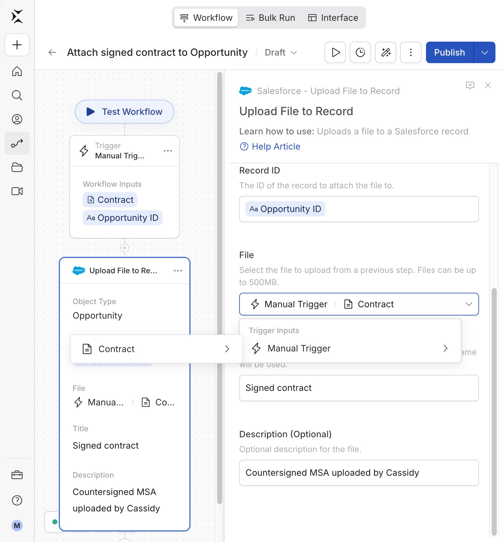Open Upload File to Record node options
Screen dimensions: 503x542
point(178,271)
